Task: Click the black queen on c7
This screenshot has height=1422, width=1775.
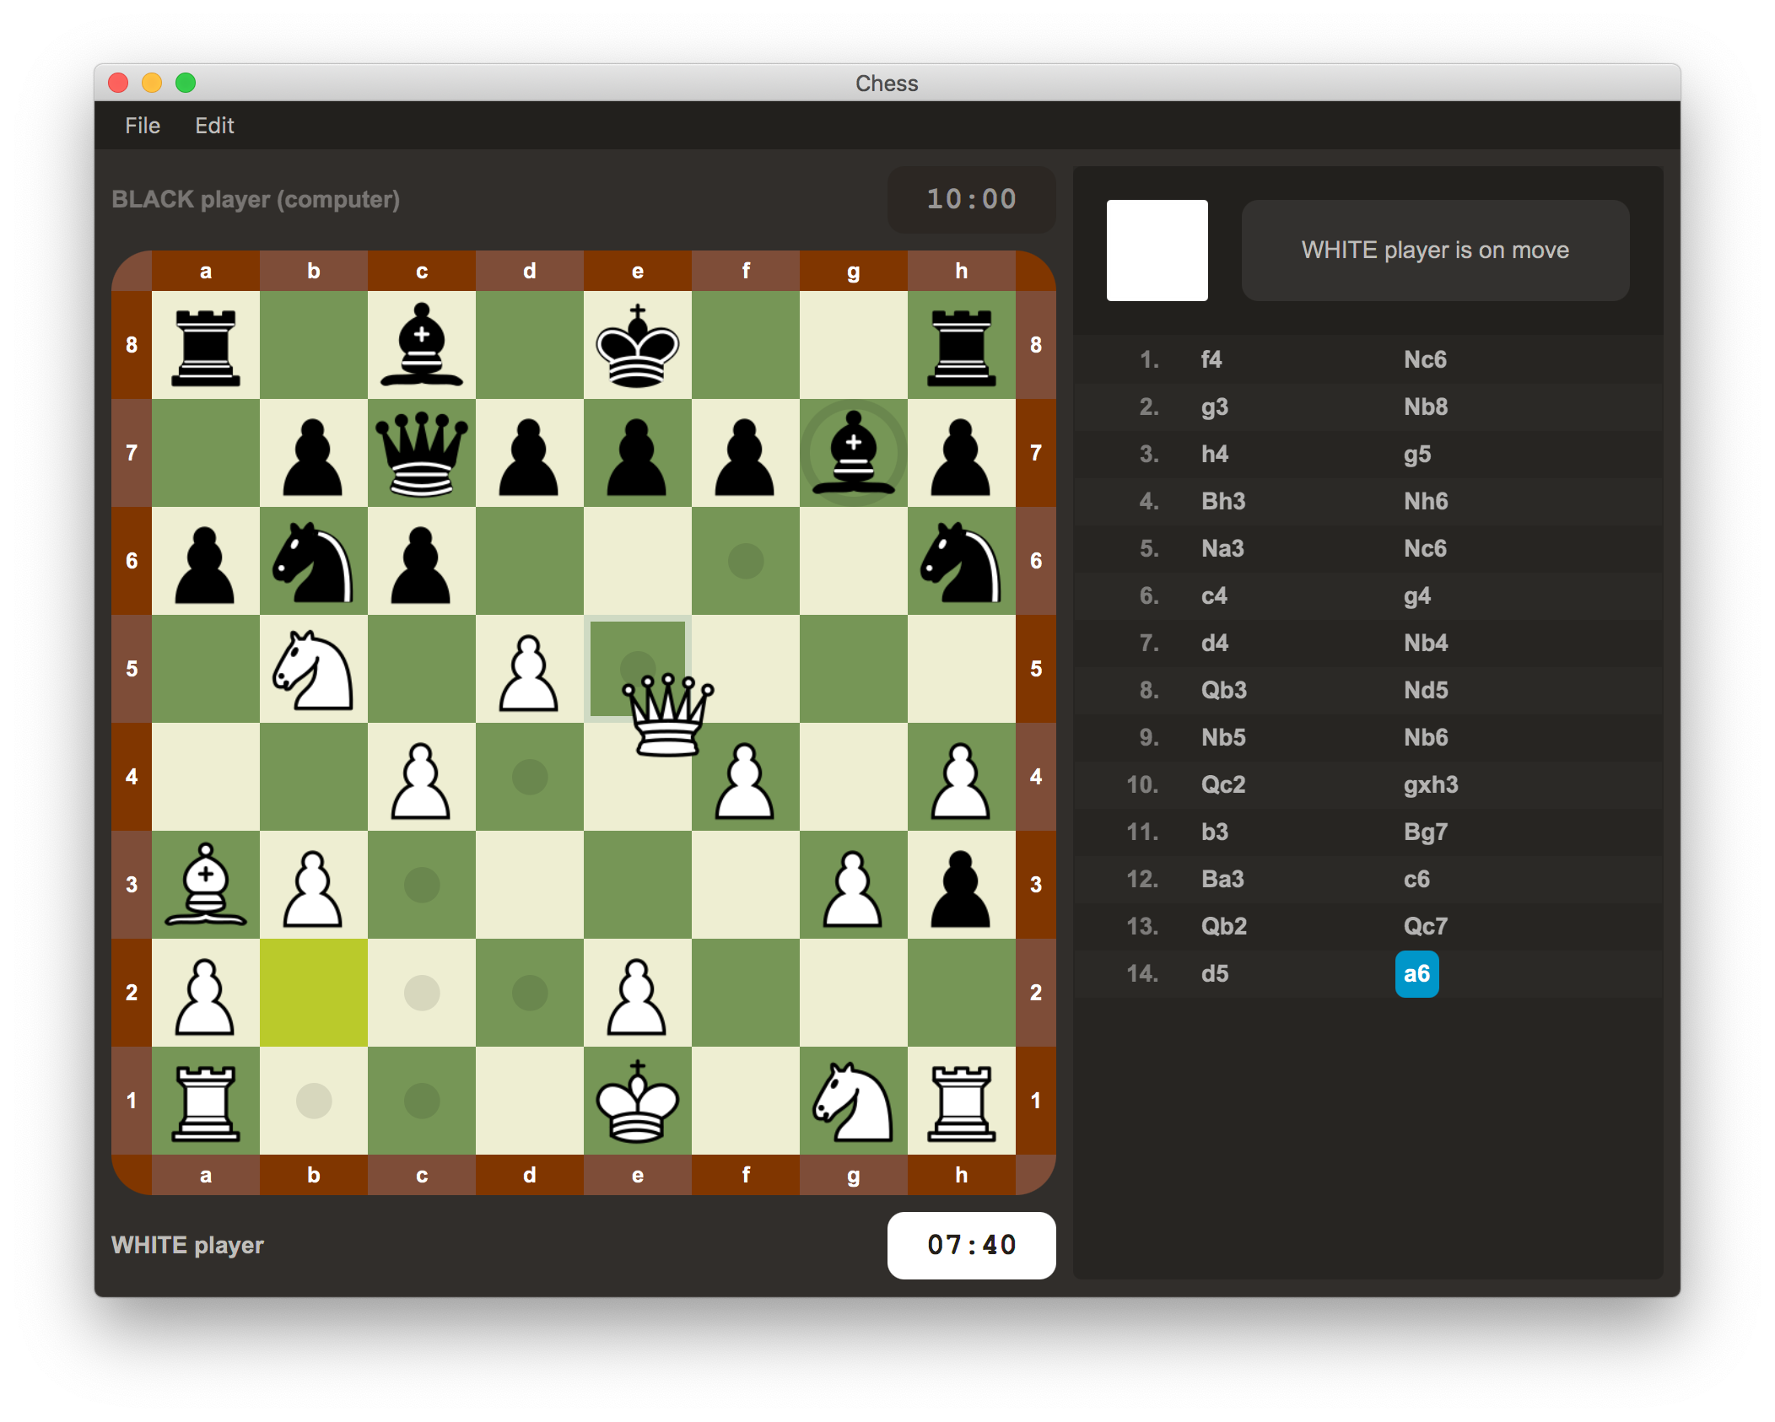Action: click(x=421, y=454)
